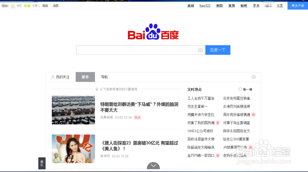Open hot topic 张韶涵发文疑暗讽

pos(201,147)
